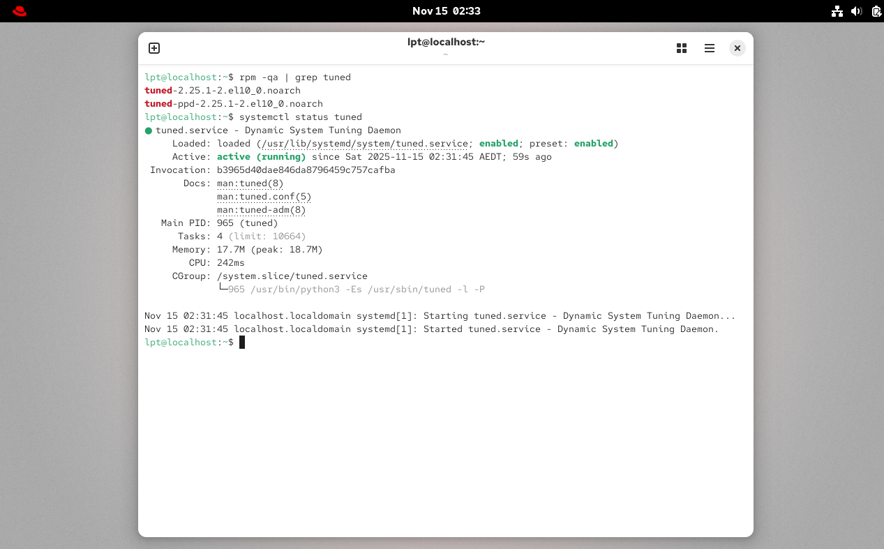The width and height of the screenshot is (884, 549).
Task: Click the lpt@localhost:~ window title
Action: point(446,42)
